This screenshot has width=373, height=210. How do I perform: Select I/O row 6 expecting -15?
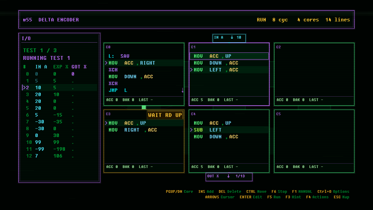point(59,115)
